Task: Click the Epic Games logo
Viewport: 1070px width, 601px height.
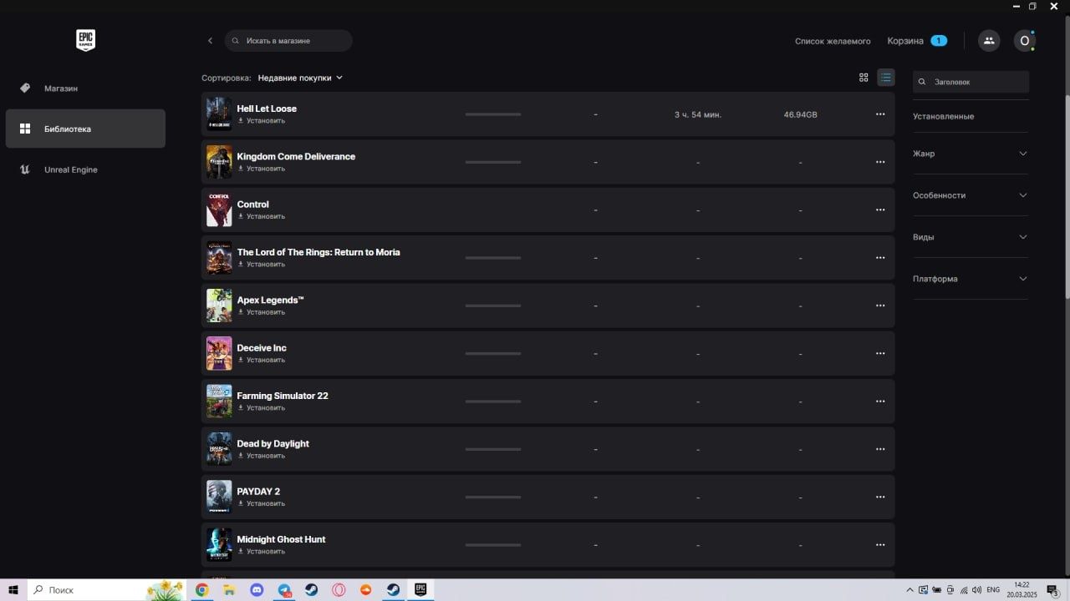Action: point(85,39)
